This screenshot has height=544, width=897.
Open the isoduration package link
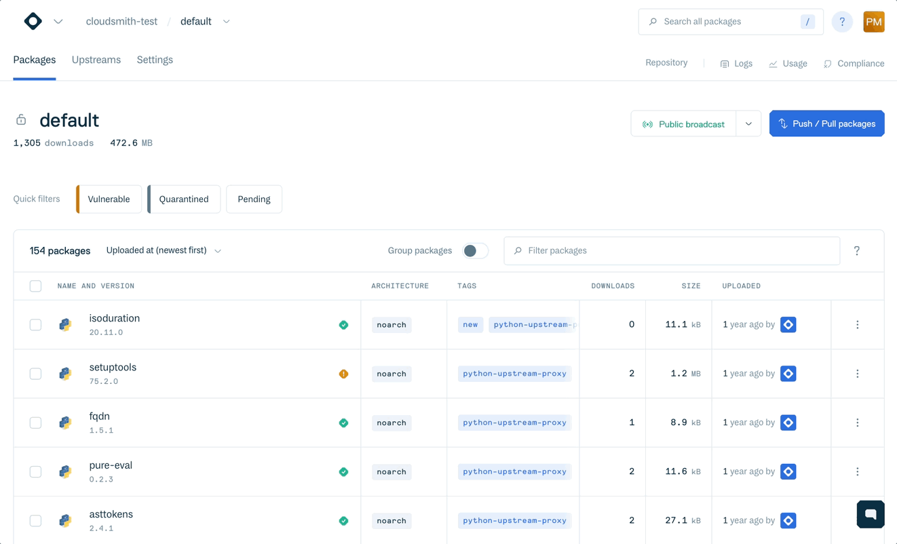pos(115,318)
